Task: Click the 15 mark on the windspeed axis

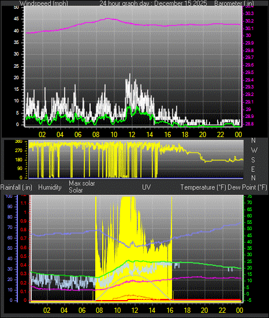Action: 16,89
